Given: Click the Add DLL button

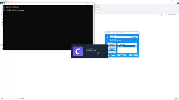Looking at the screenshot, I should [x=112, y=44].
